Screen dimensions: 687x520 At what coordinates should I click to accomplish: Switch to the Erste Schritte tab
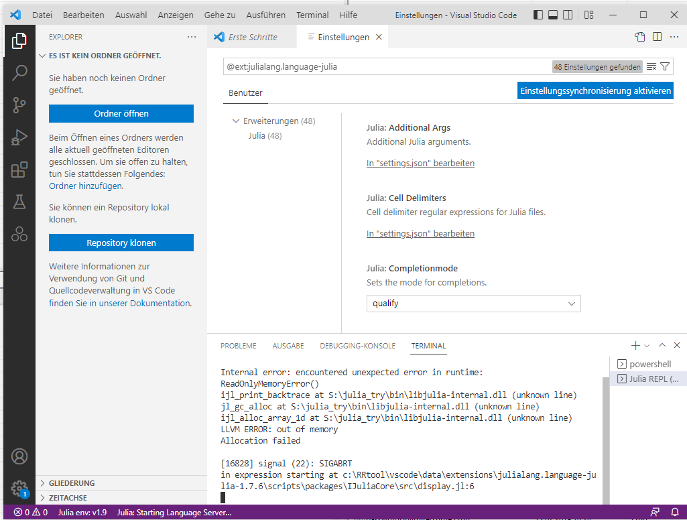[252, 37]
